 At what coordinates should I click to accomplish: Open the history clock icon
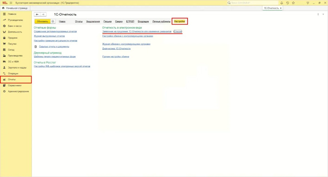click(x=288, y=3)
